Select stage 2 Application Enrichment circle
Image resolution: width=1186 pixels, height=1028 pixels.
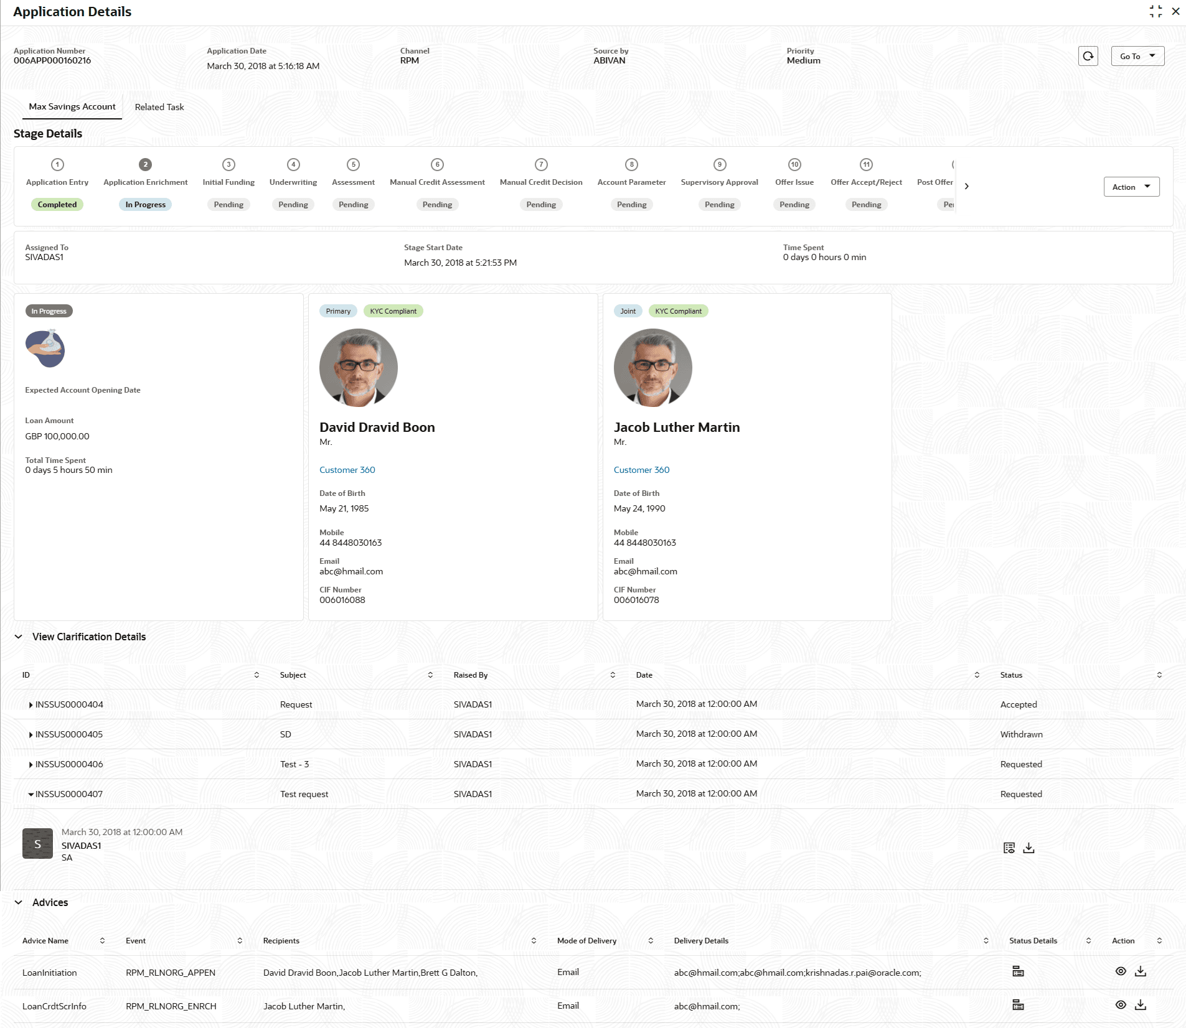[145, 164]
